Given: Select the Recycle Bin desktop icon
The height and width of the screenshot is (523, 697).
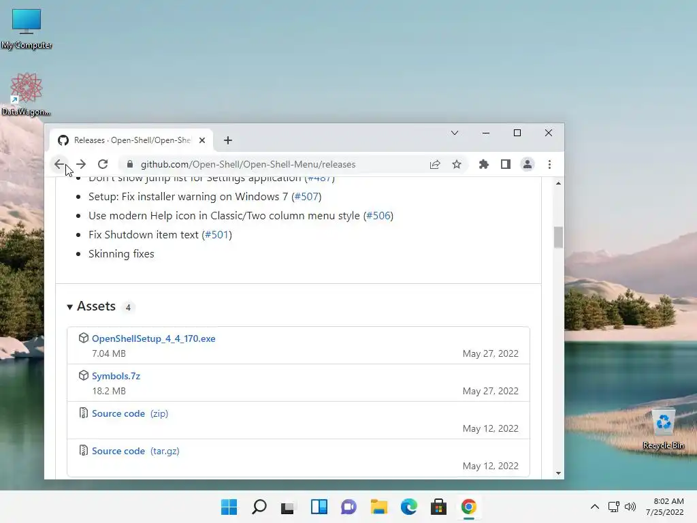Looking at the screenshot, I should tap(663, 429).
